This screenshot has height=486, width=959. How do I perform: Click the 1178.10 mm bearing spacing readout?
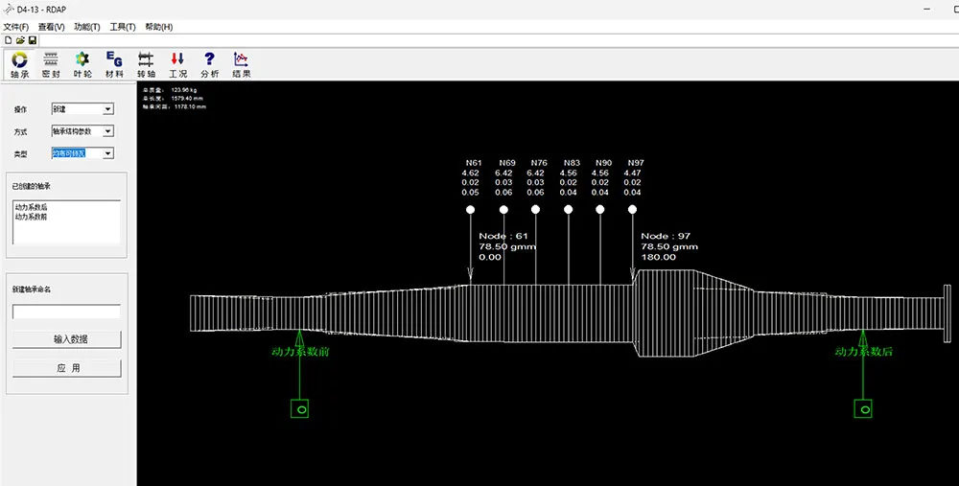188,106
